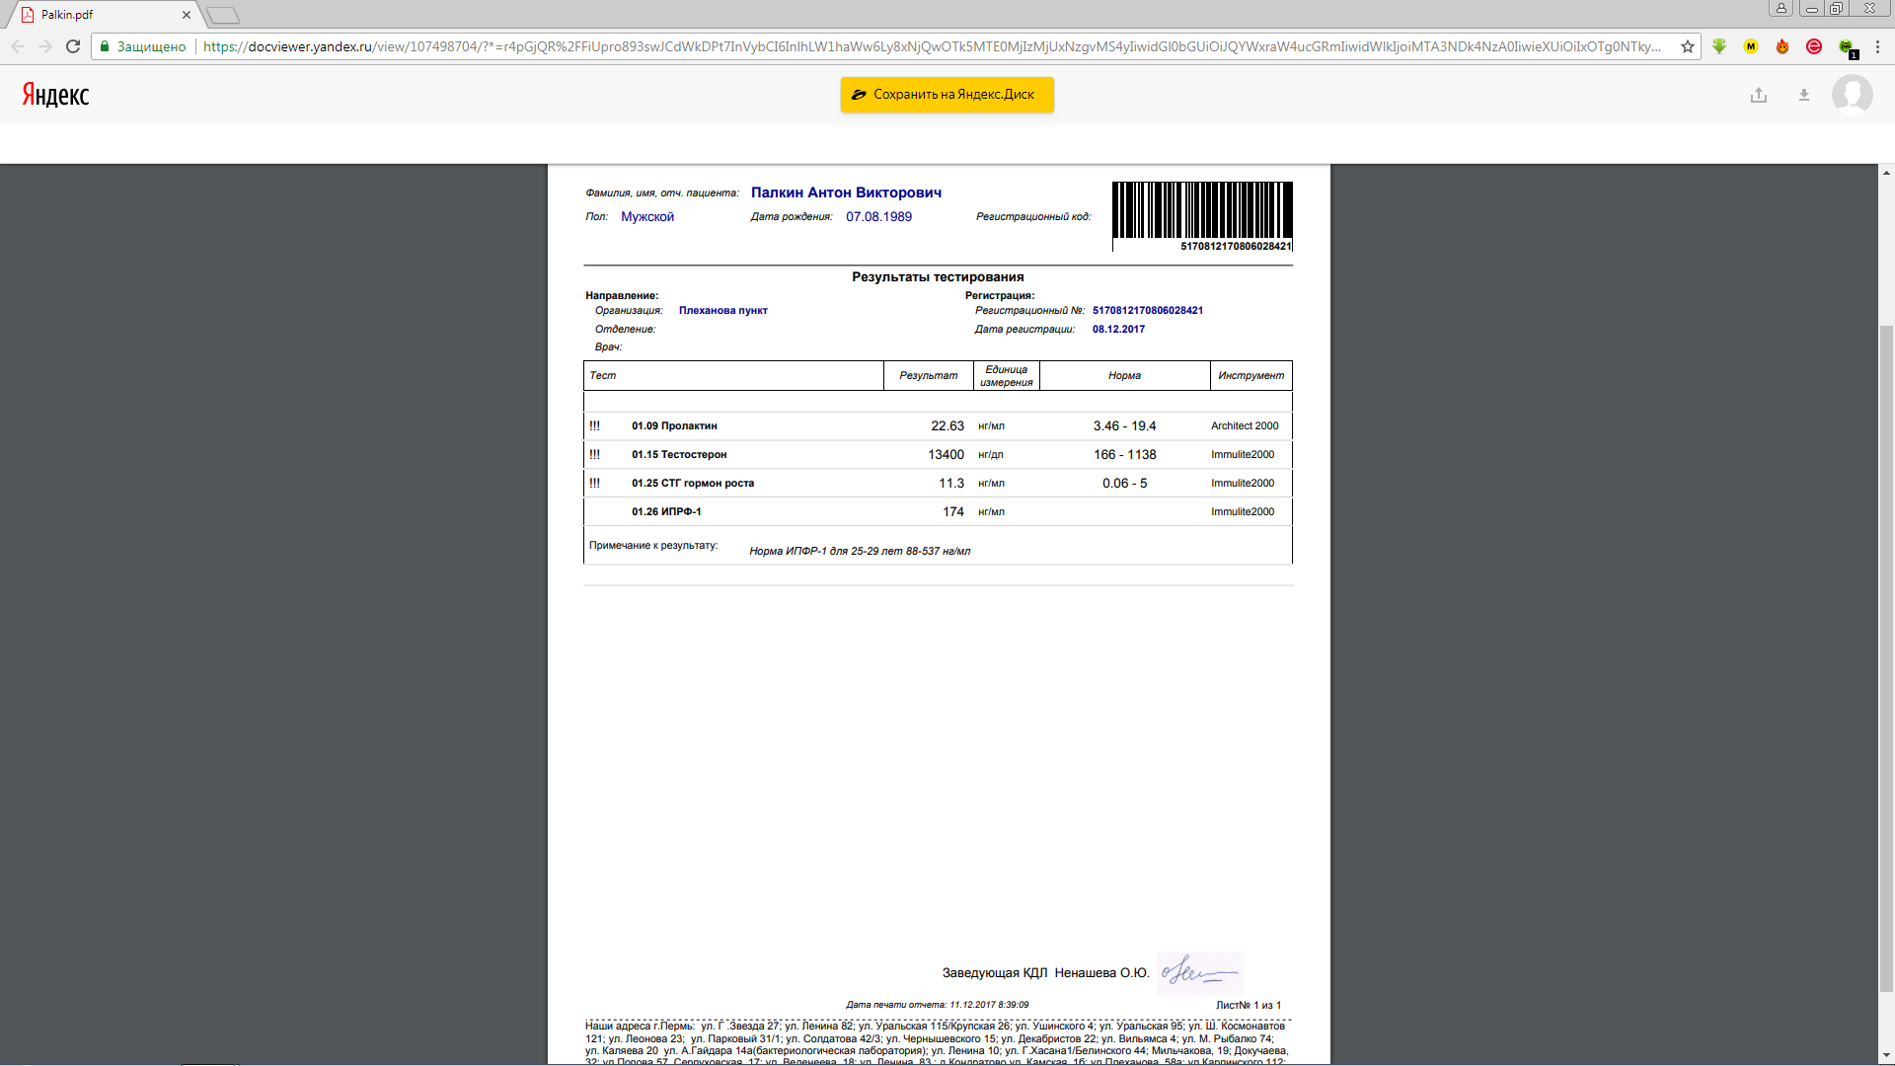Viewport: 1895px width, 1066px height.
Task: Click the Hola flame extension icon
Action: (1782, 46)
